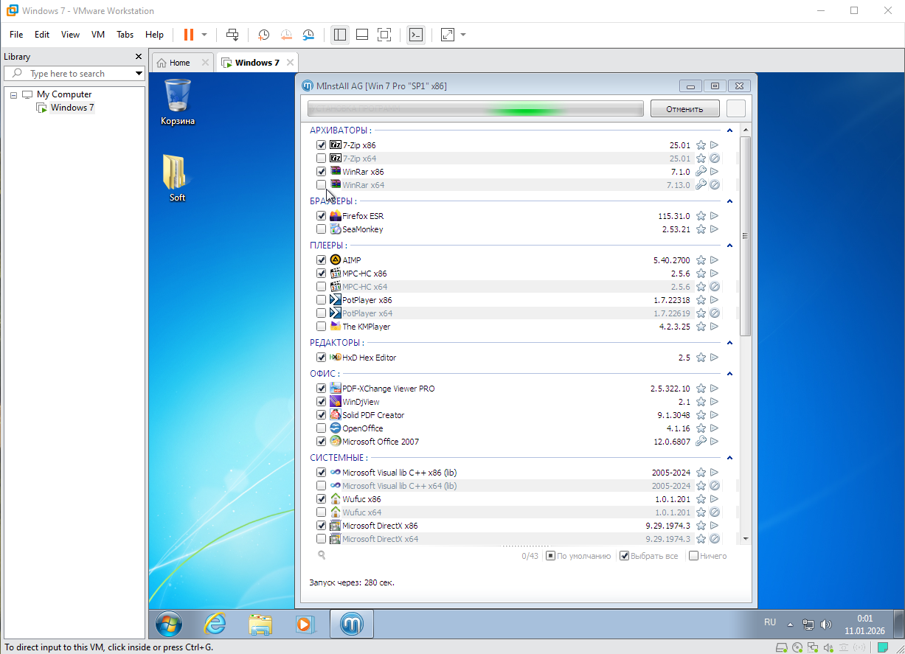Collapse the ПЛЕЕРЫ section arrow
This screenshot has width=905, height=654.
click(729, 246)
